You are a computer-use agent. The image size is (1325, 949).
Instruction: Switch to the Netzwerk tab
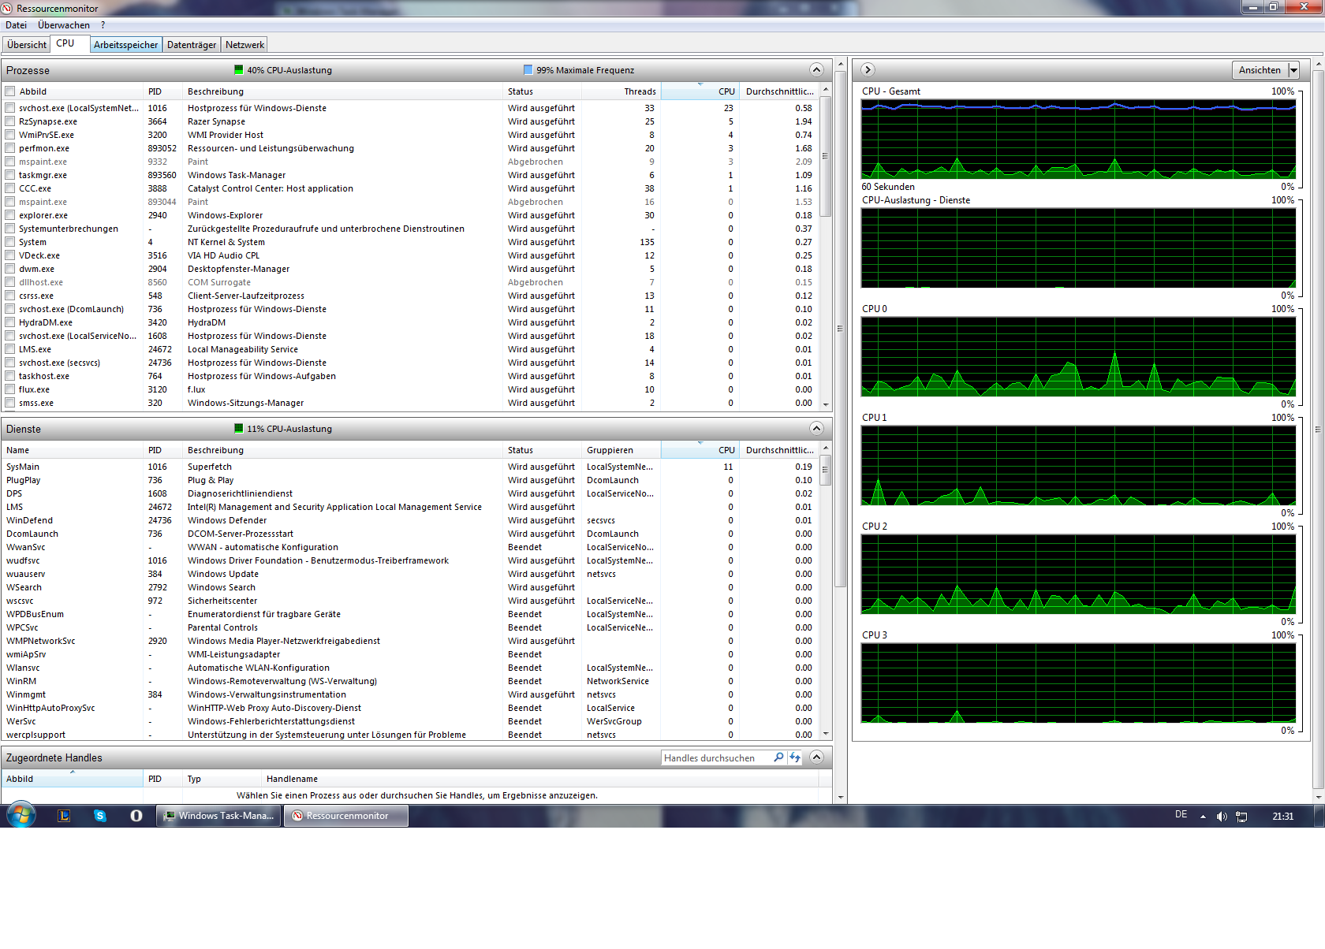coord(244,45)
